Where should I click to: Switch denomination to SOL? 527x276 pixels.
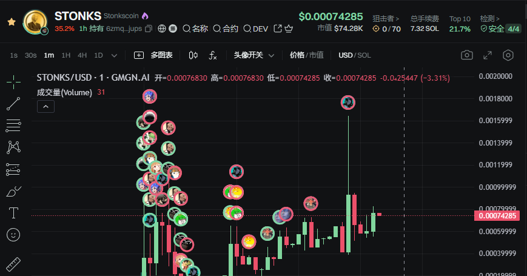(364, 55)
